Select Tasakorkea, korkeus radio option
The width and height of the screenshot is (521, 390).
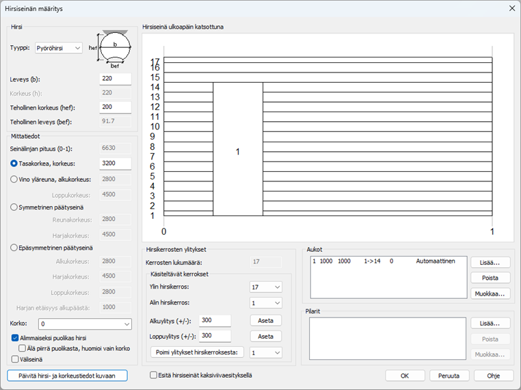point(14,164)
